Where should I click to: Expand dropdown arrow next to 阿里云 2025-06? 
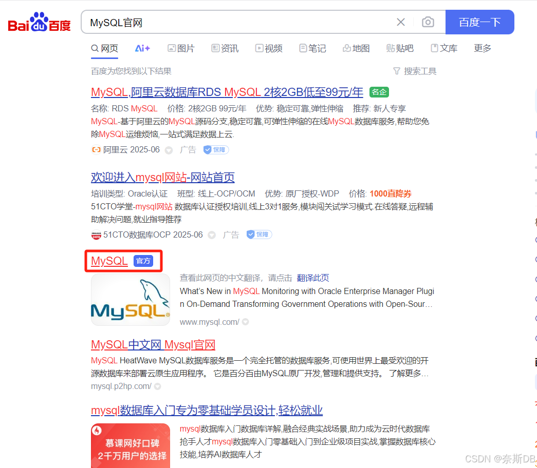(x=169, y=150)
